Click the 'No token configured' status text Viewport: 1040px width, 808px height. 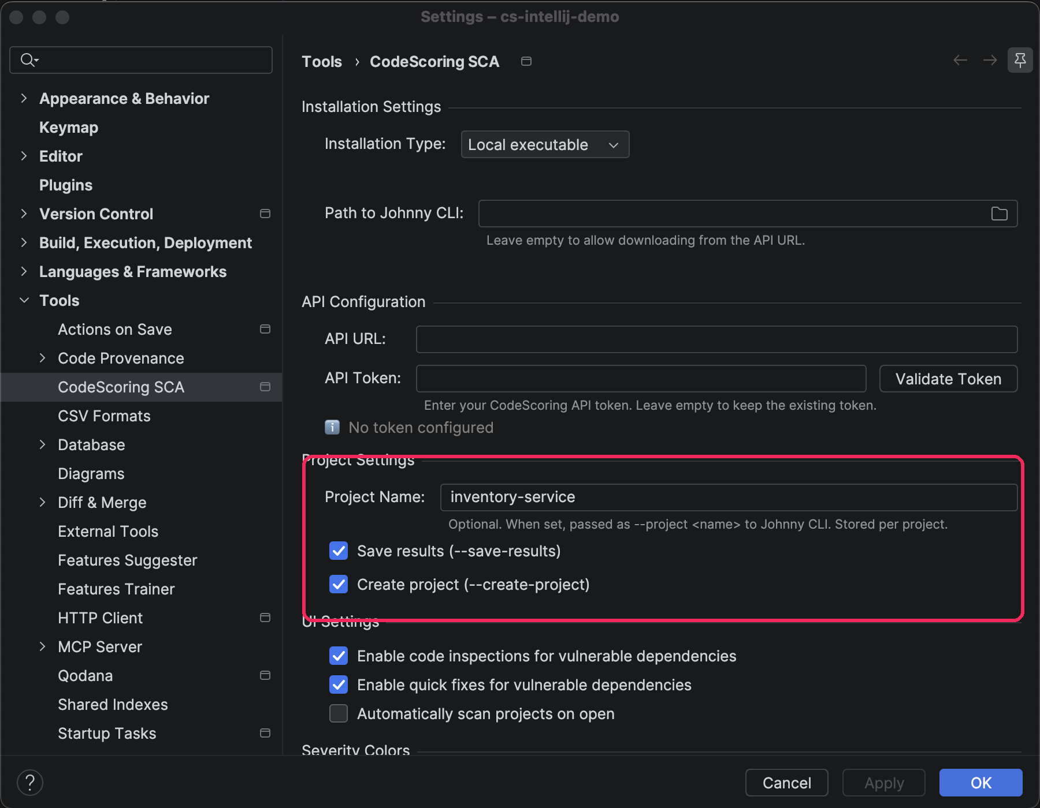point(421,427)
